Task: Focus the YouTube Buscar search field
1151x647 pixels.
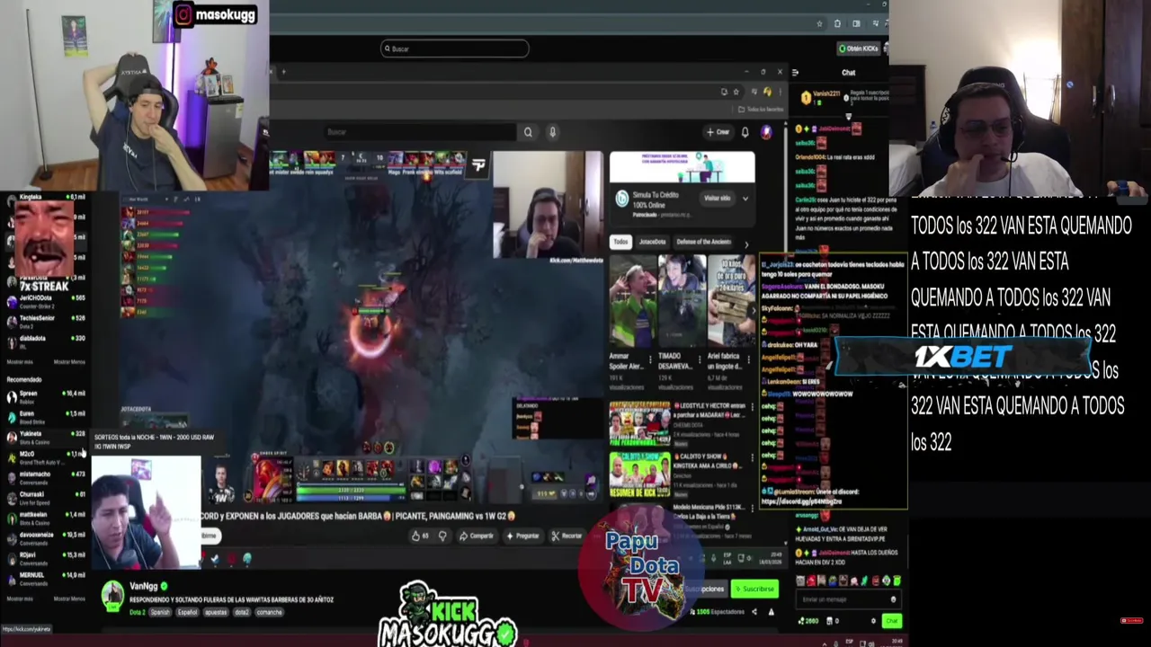Action: pyautogui.click(x=418, y=132)
